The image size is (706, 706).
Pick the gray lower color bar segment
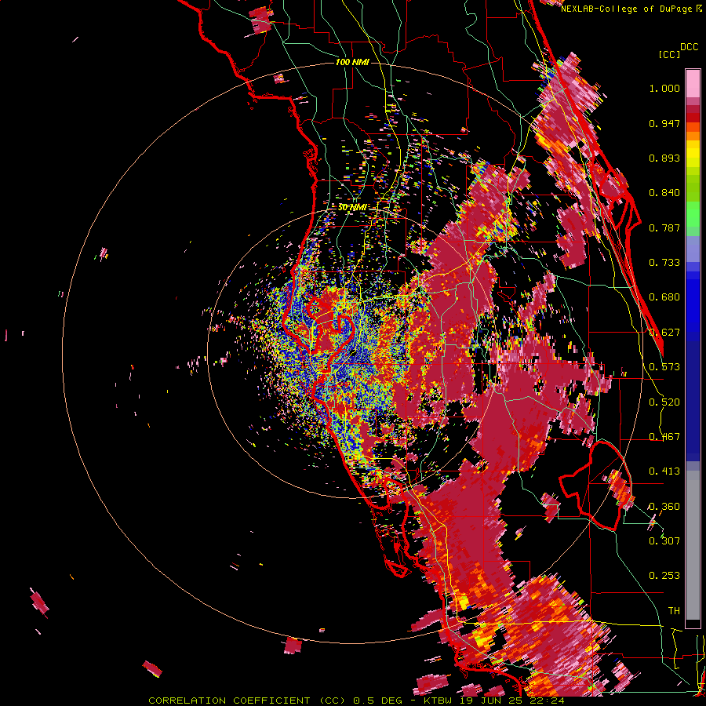[x=693, y=545]
